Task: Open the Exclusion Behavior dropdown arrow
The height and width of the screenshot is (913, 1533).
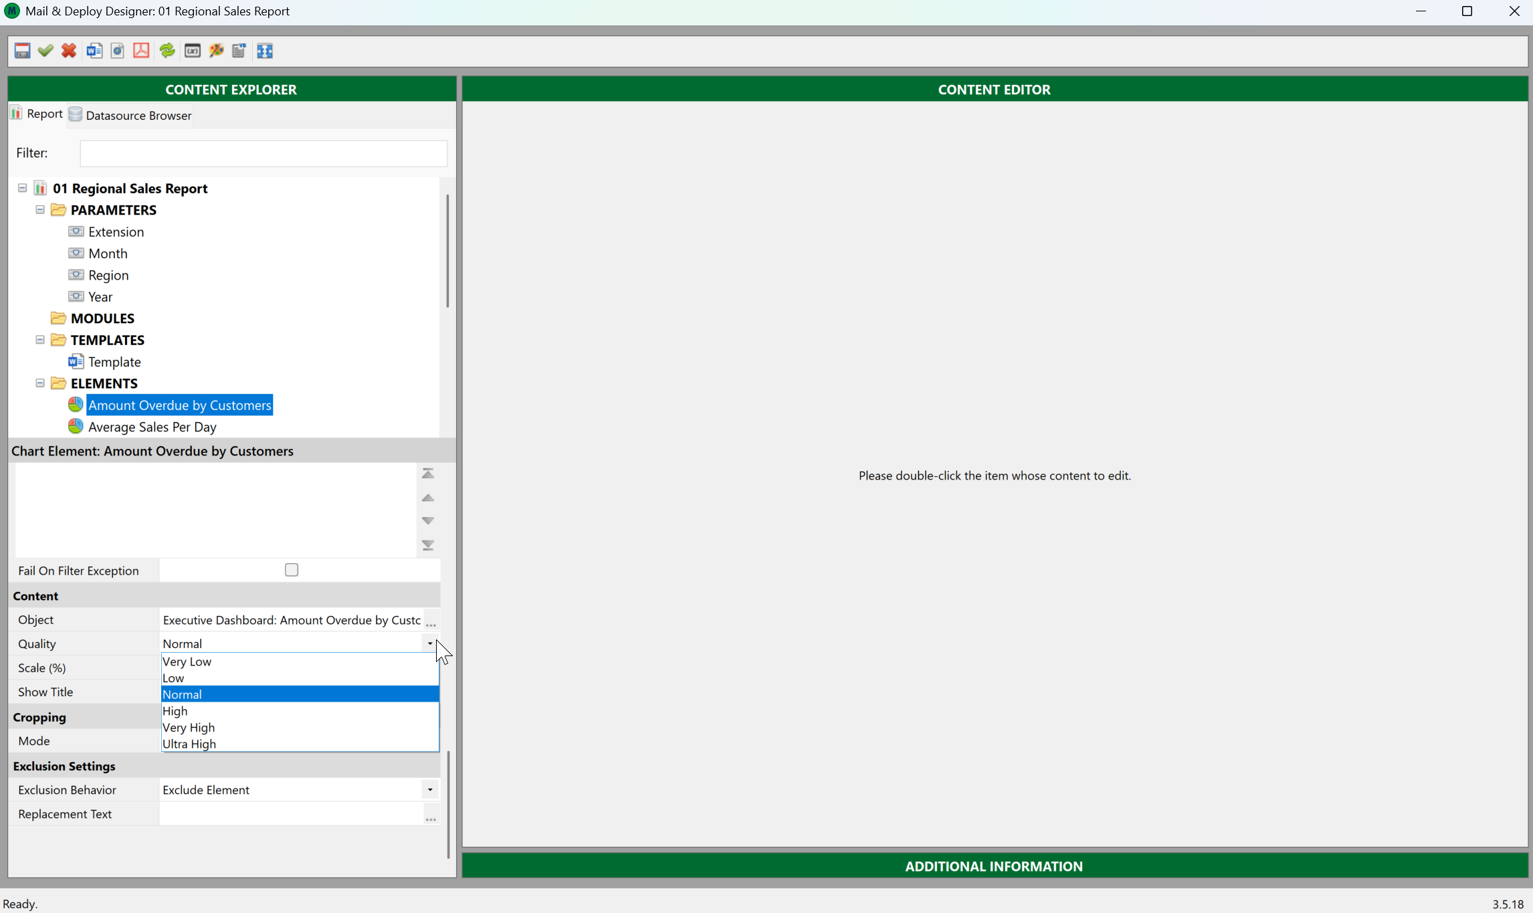Action: 430,790
